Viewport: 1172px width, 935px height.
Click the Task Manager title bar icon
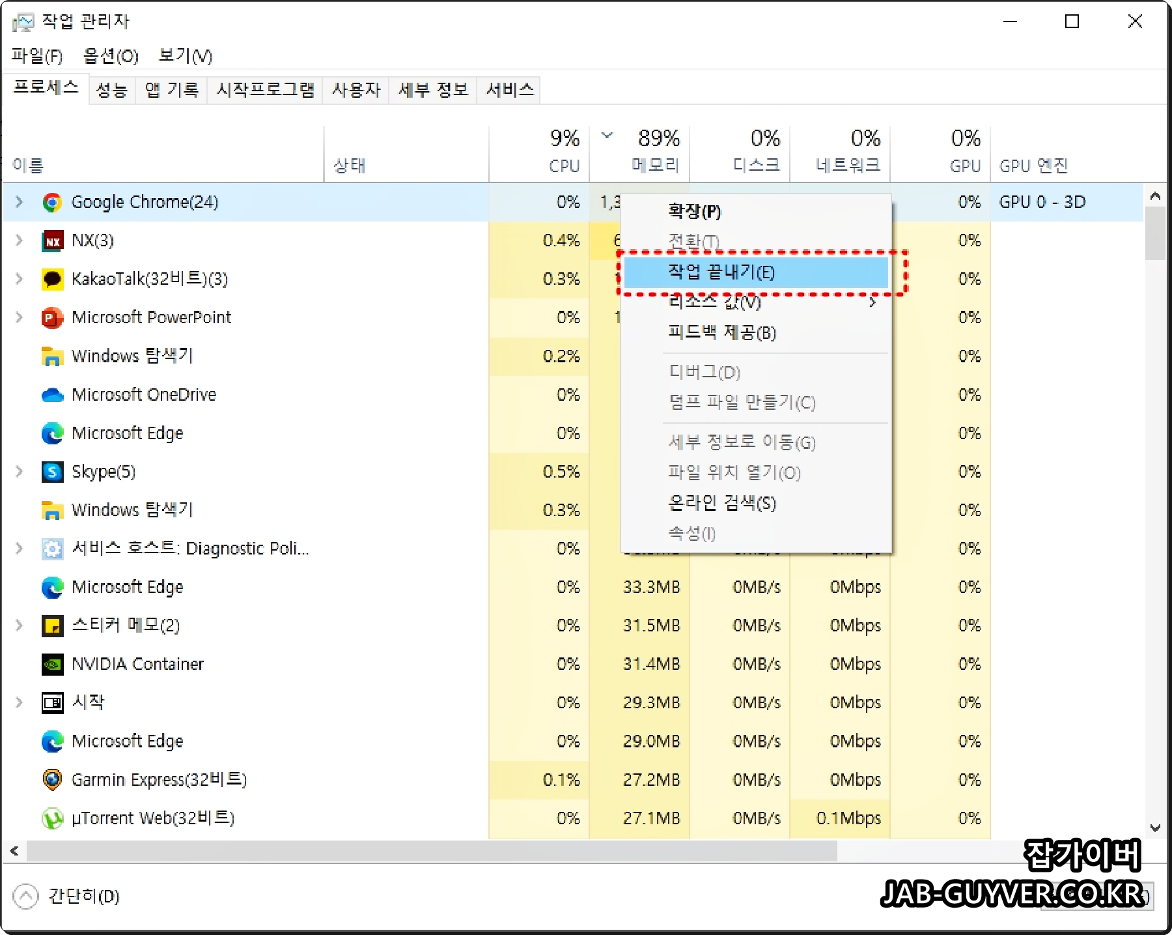tap(23, 22)
